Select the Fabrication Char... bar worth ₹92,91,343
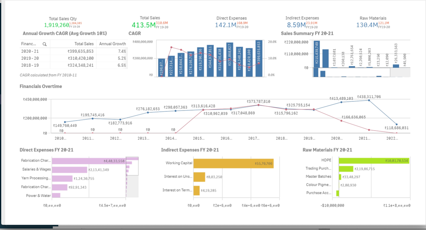The image size is (426, 230). (59, 187)
